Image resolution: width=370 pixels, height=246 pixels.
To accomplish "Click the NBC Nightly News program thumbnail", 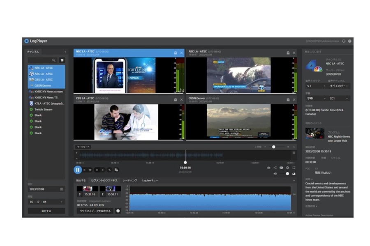I will 315,133.
